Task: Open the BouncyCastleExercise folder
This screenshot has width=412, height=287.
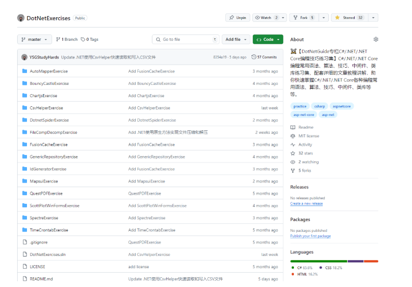Action: [49, 83]
